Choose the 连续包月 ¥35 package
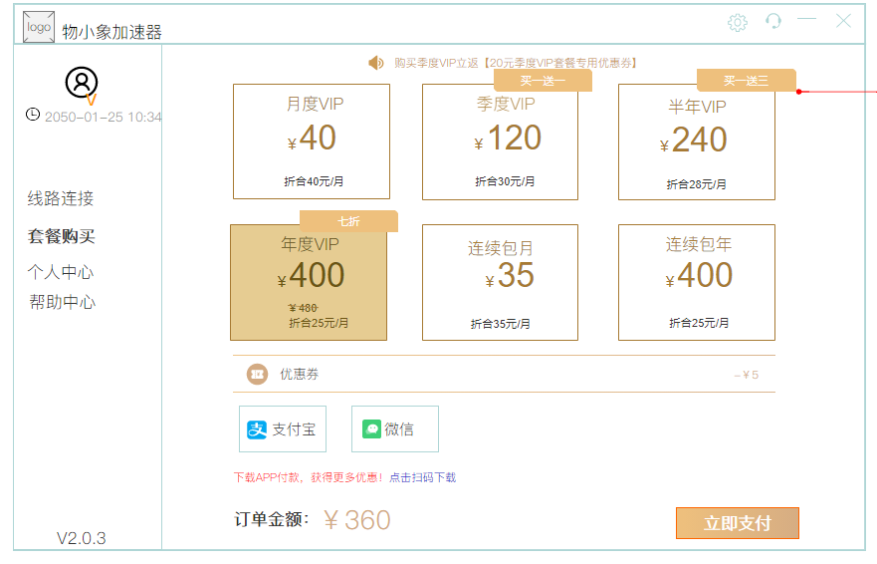The height and width of the screenshot is (564, 877). [x=500, y=282]
